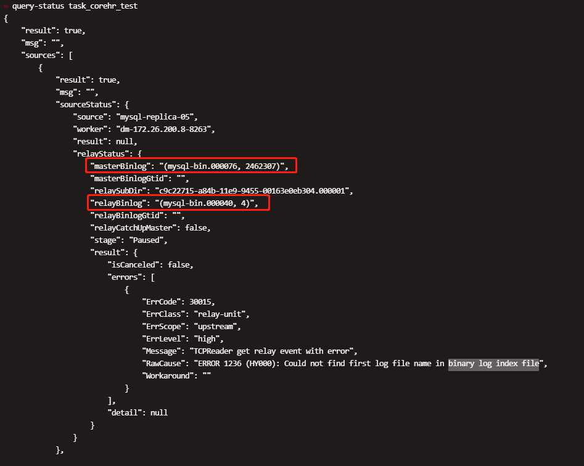
Task: Click the red-boxed relayBinlog line
Action: click(178, 203)
